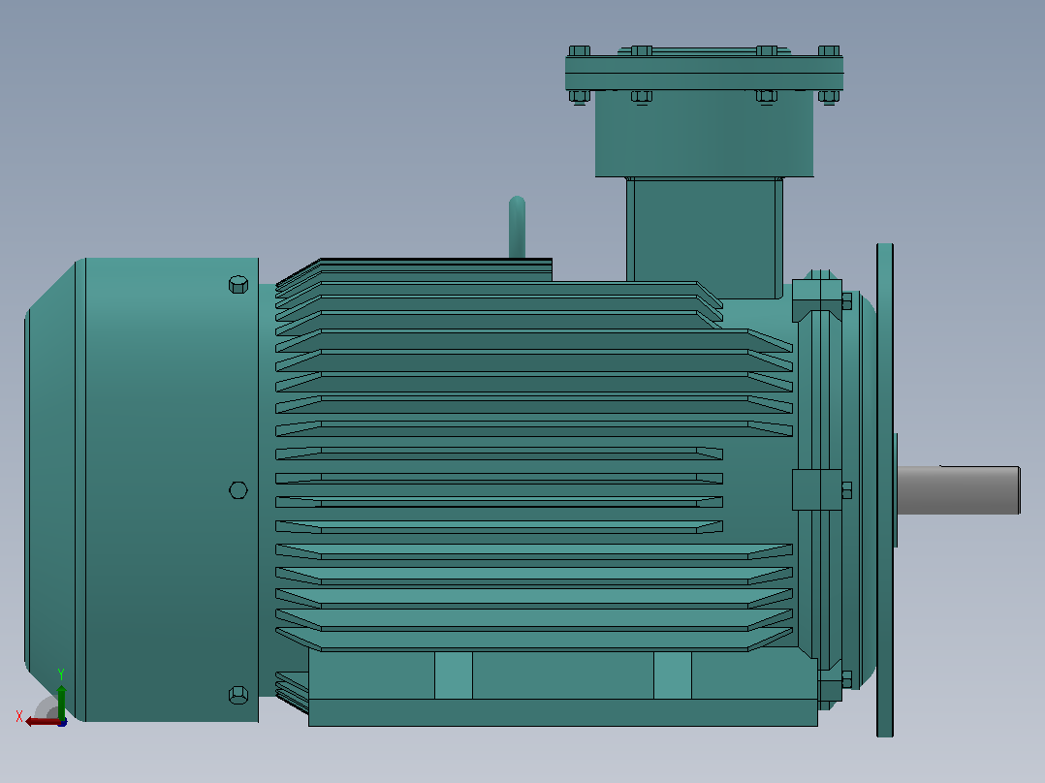
Task: Click the top hex bolt on fan cover
Action: 238,285
